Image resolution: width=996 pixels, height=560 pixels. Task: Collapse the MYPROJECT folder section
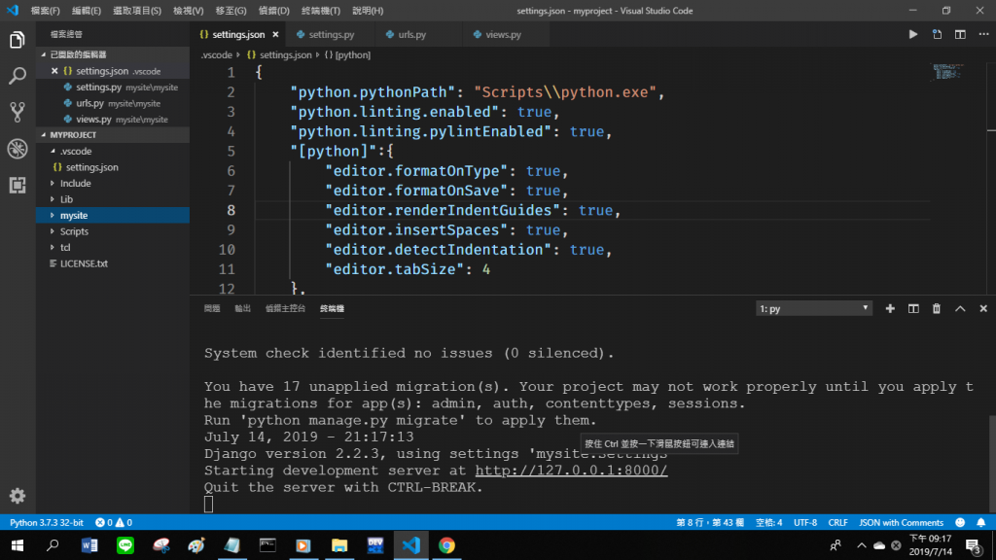coord(44,134)
